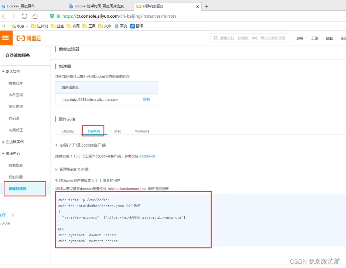Screen dimensions: 346x268
Task: Switch to Docker_百度百科 tab
Action: tap(33, 6)
